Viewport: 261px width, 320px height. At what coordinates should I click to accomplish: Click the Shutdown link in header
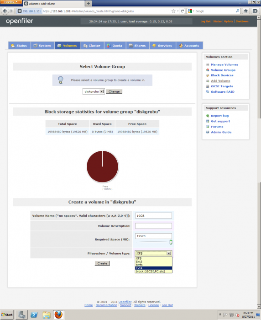[242, 21]
